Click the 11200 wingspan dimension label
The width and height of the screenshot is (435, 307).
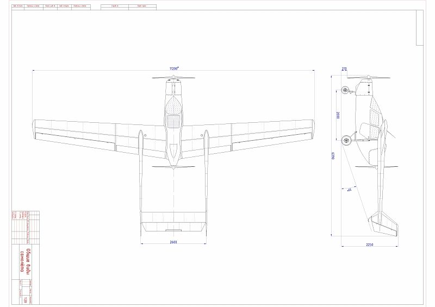[173, 68]
